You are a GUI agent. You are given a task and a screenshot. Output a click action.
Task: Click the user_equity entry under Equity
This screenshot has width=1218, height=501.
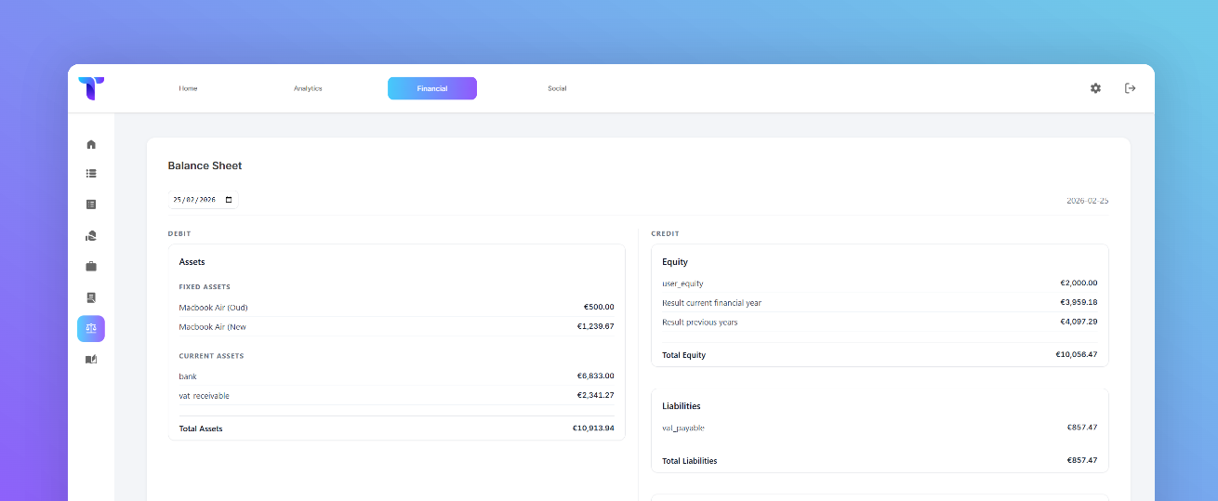click(683, 283)
